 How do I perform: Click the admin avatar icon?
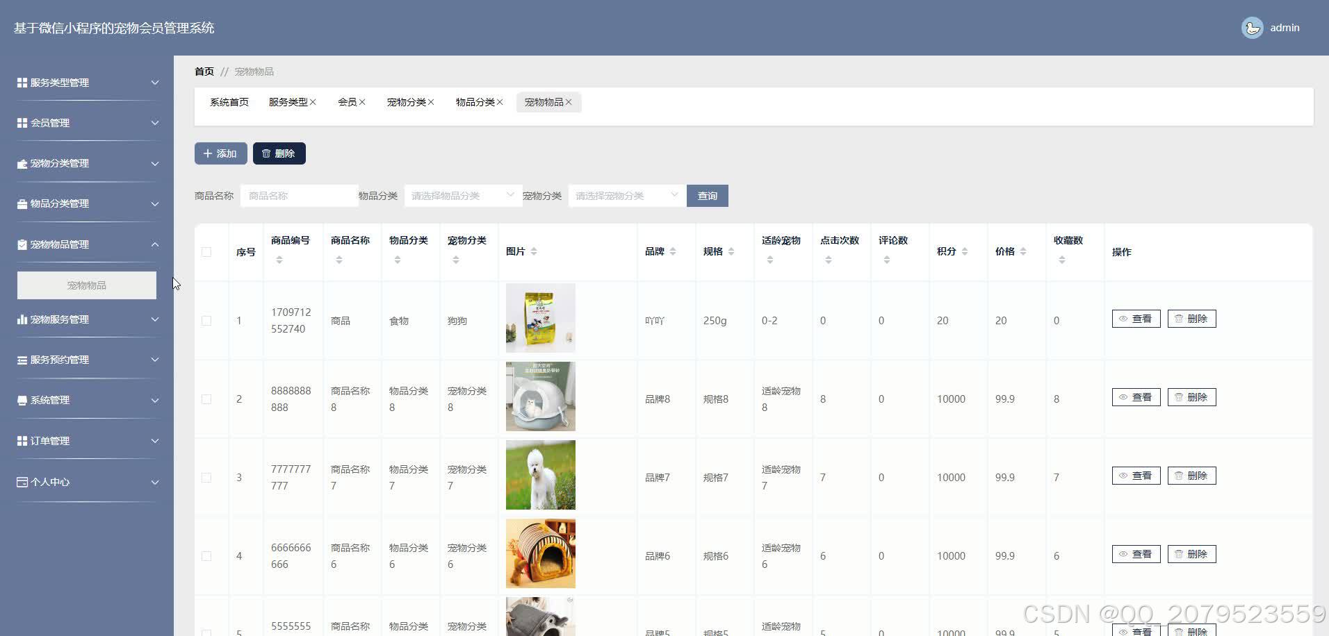pyautogui.click(x=1252, y=28)
